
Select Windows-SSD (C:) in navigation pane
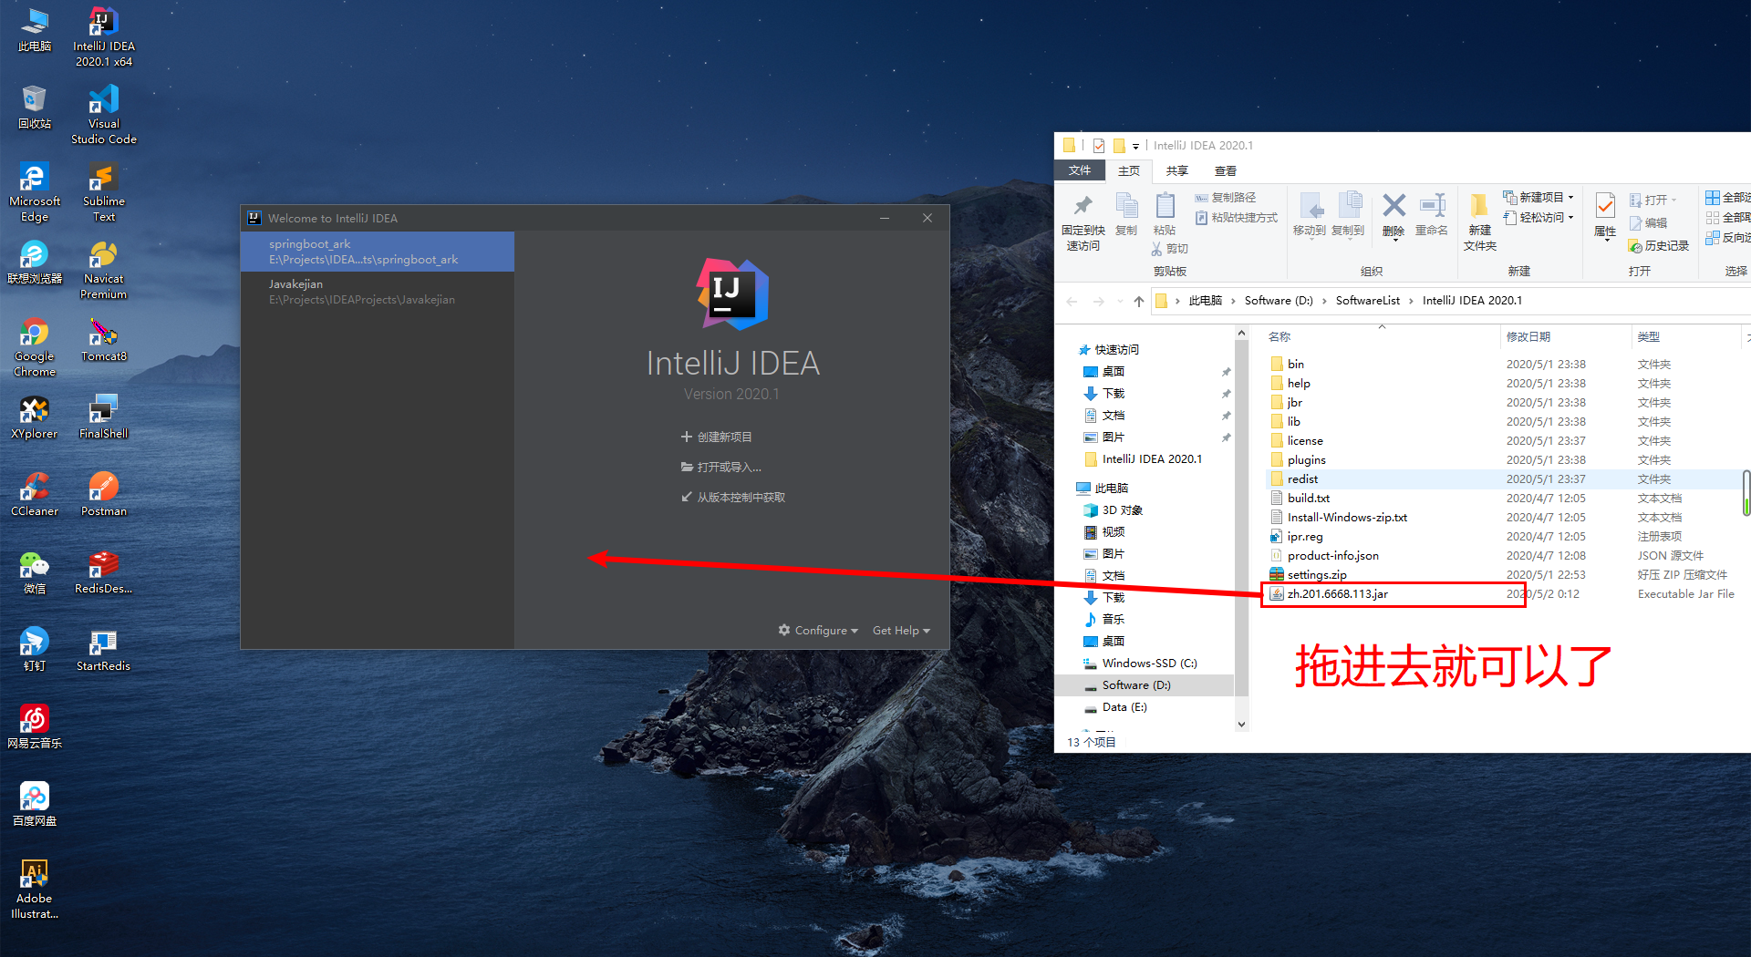1144,664
